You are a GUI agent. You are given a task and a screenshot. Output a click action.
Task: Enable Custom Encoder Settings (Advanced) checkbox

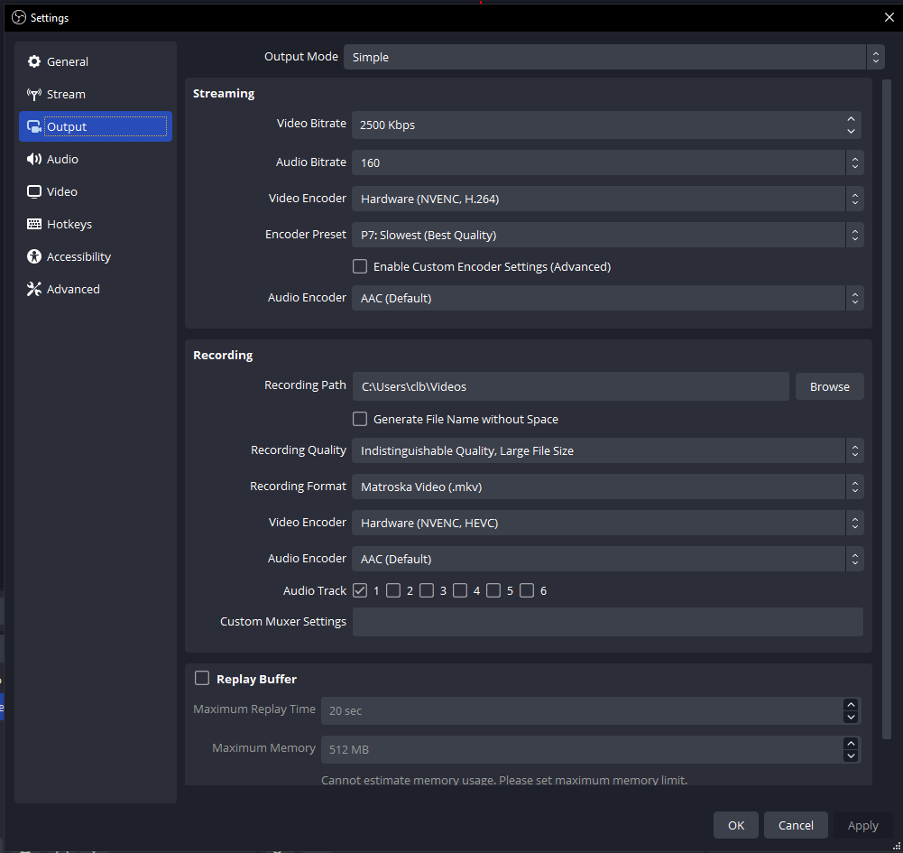pos(360,266)
